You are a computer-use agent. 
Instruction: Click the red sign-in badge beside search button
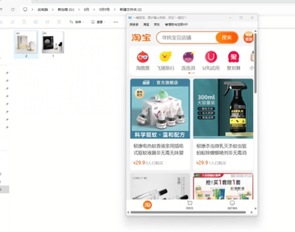point(248,37)
